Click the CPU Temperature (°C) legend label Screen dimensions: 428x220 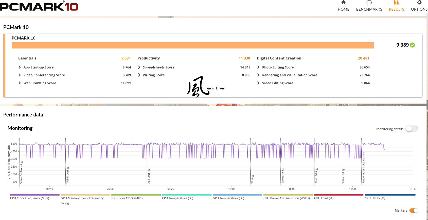pyautogui.click(x=177, y=198)
